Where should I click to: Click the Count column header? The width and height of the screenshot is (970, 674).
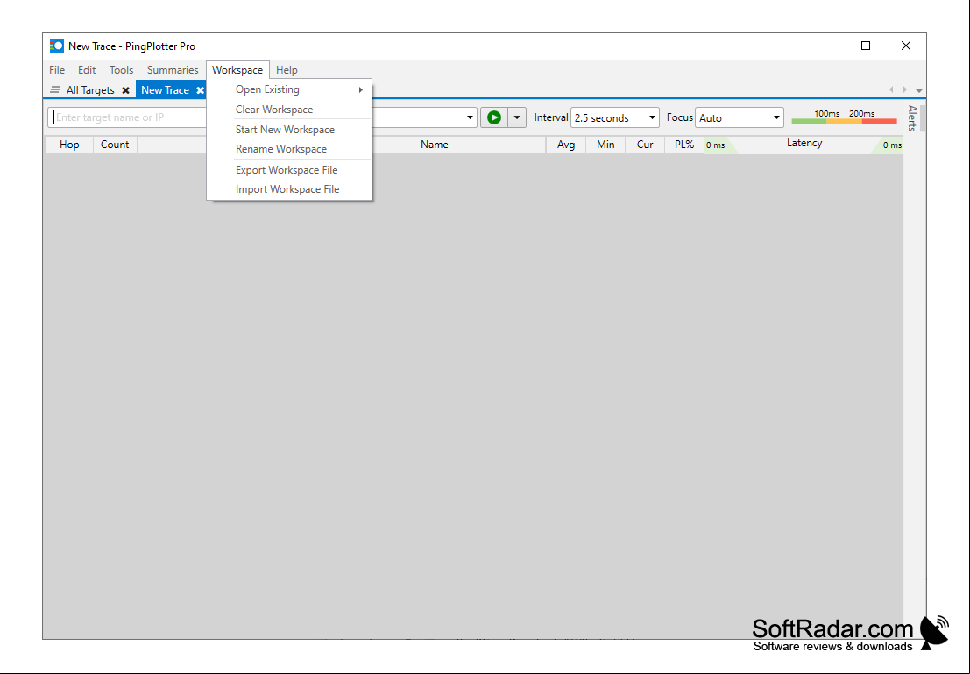click(x=115, y=145)
